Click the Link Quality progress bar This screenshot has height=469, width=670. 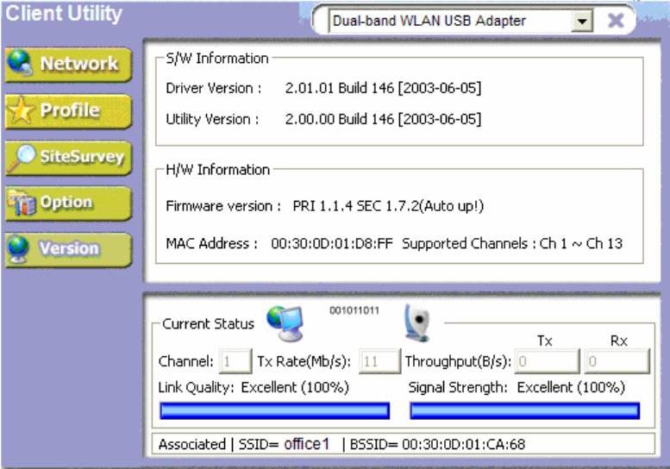[275, 411]
